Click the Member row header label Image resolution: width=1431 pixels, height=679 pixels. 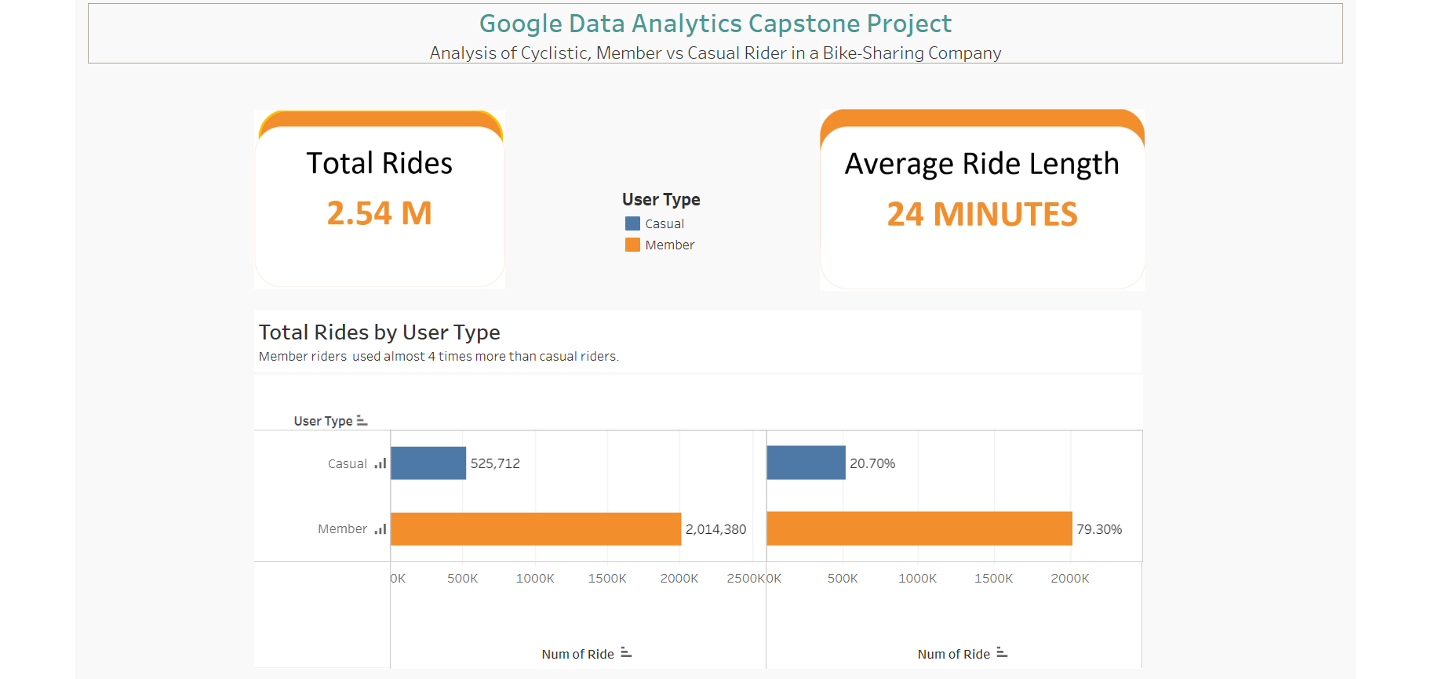click(343, 529)
